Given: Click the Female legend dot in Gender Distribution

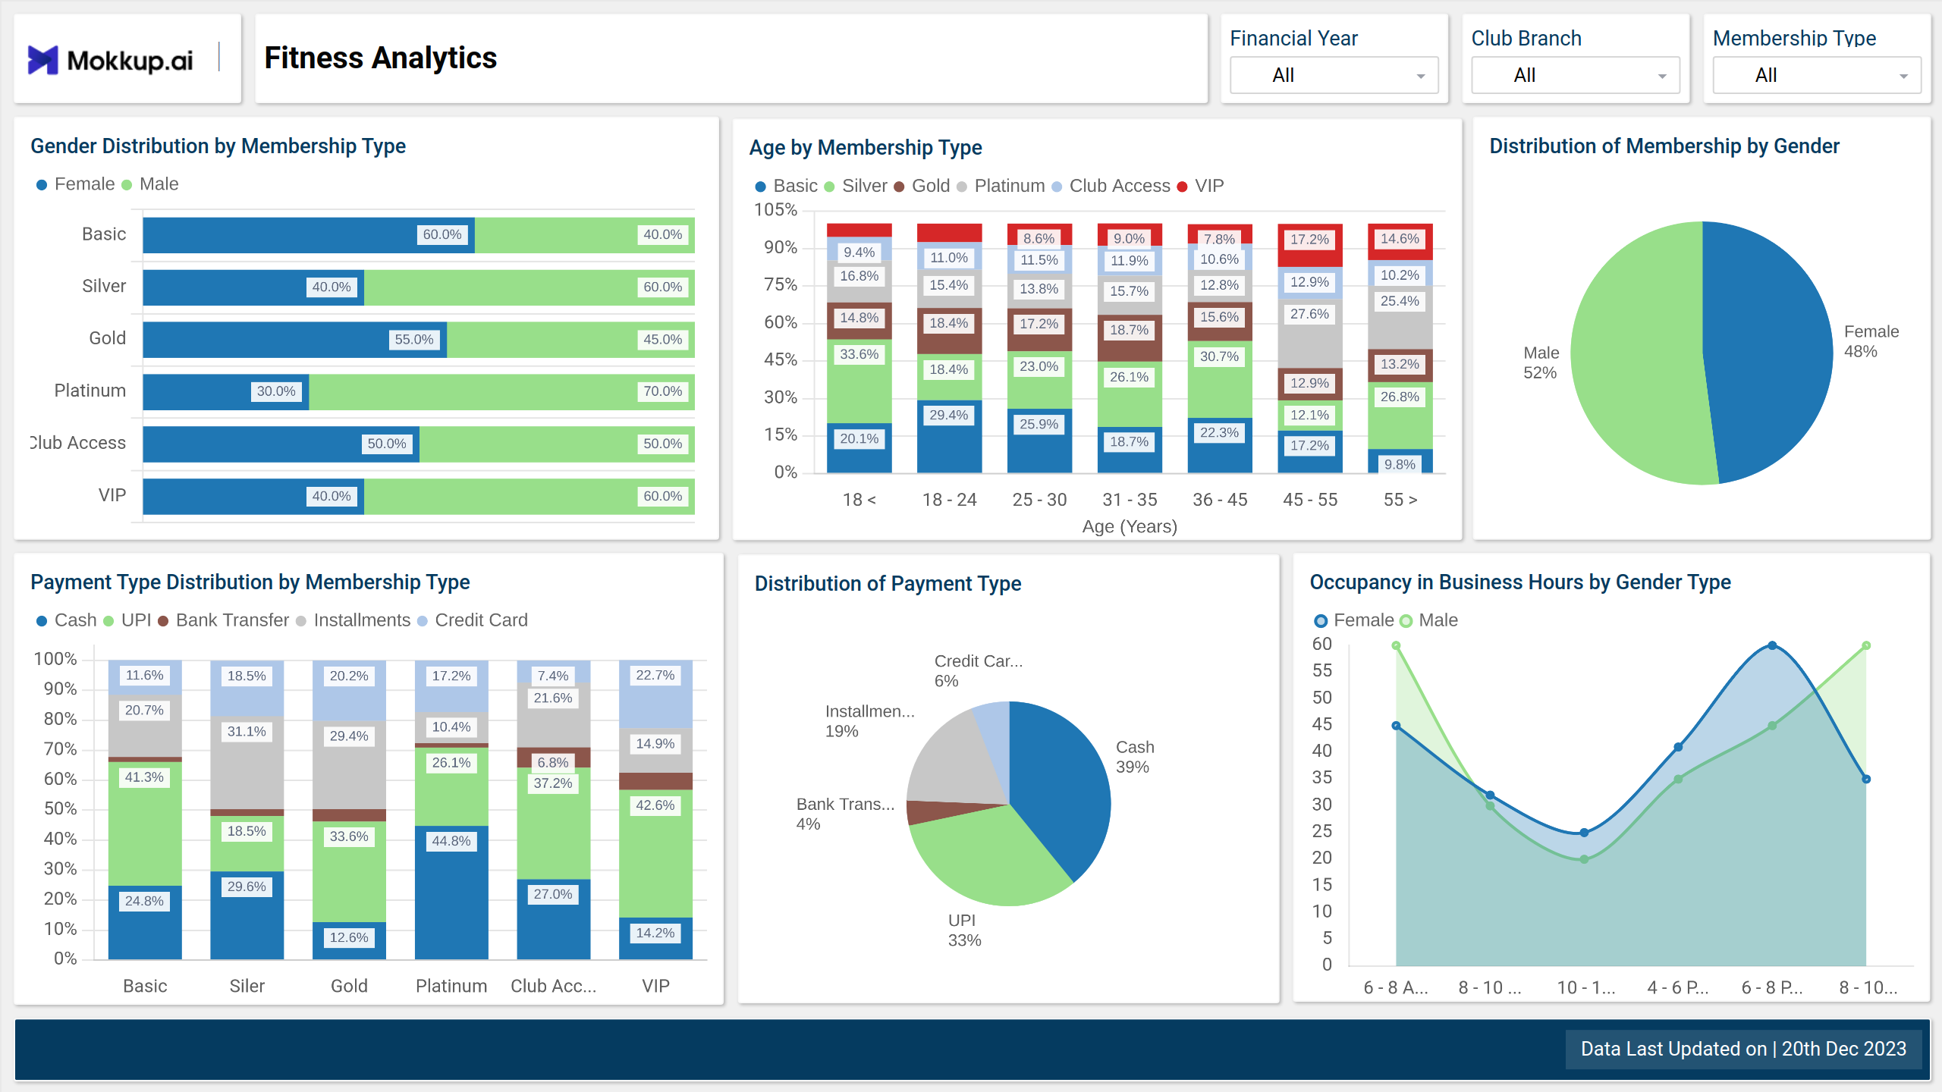Looking at the screenshot, I should tap(42, 184).
